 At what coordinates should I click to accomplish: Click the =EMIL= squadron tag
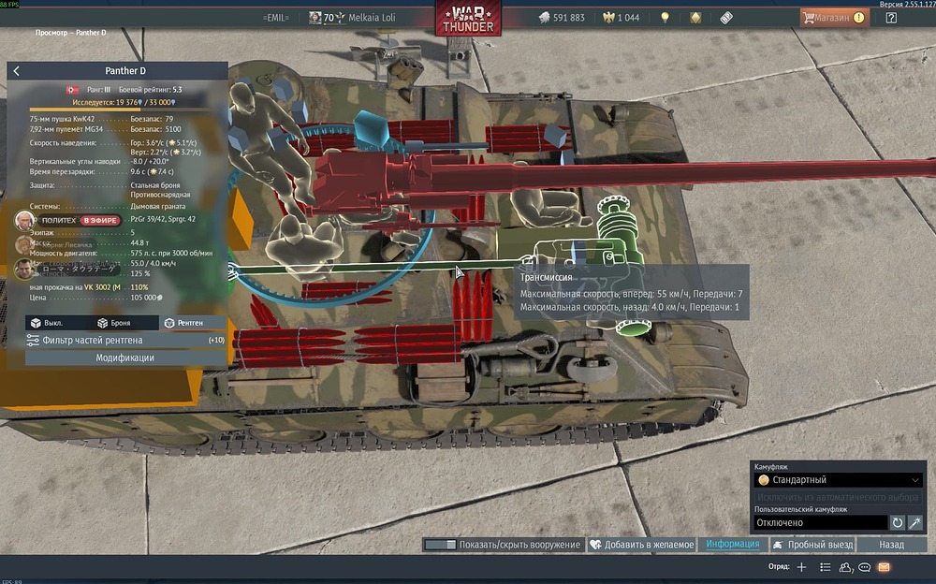pyautogui.click(x=276, y=18)
